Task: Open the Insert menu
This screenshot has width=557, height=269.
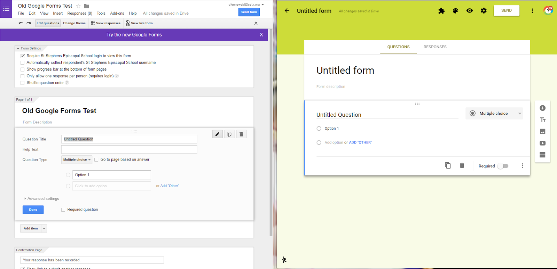Action: (58, 13)
